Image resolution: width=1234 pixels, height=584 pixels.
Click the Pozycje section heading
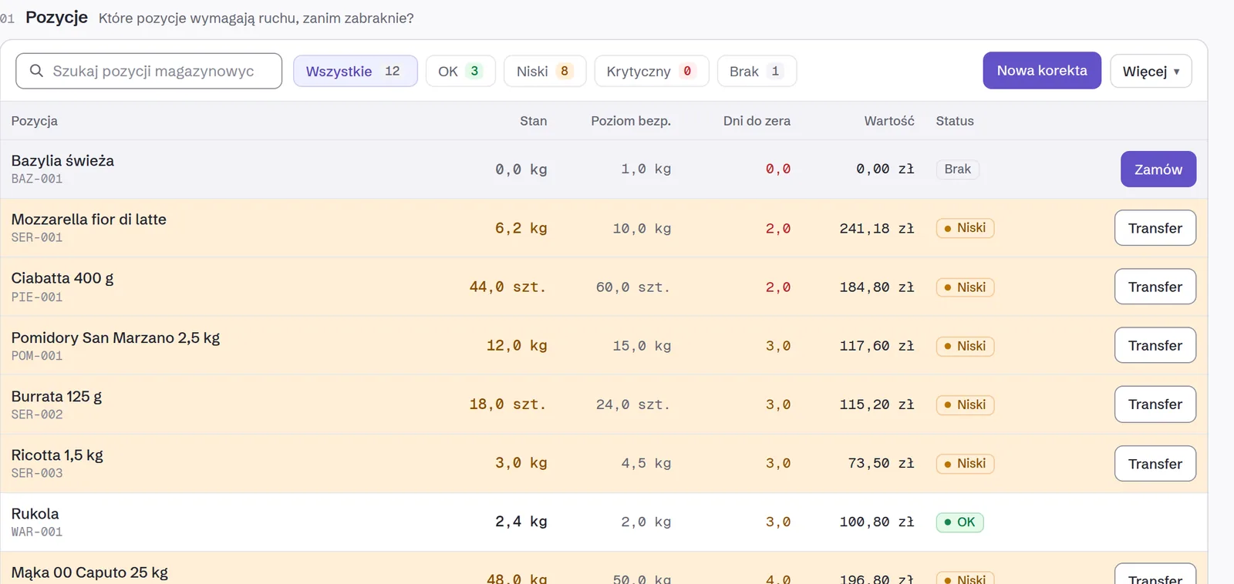tap(56, 17)
